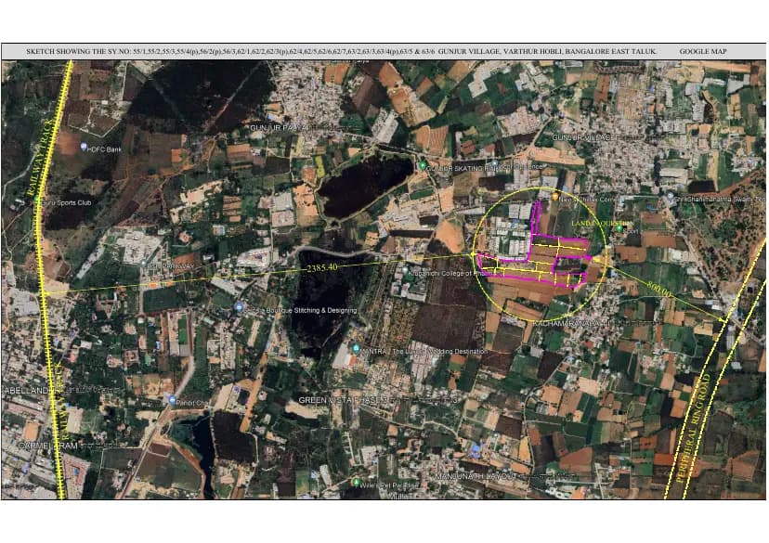The image size is (769, 543).
Task: Click the GOOGLE MAP header text
Action: pos(703,51)
